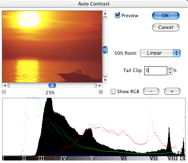Click the minus button beside Show RGB
Image resolution: width=188 pixels, height=163 pixels.
click(x=151, y=91)
